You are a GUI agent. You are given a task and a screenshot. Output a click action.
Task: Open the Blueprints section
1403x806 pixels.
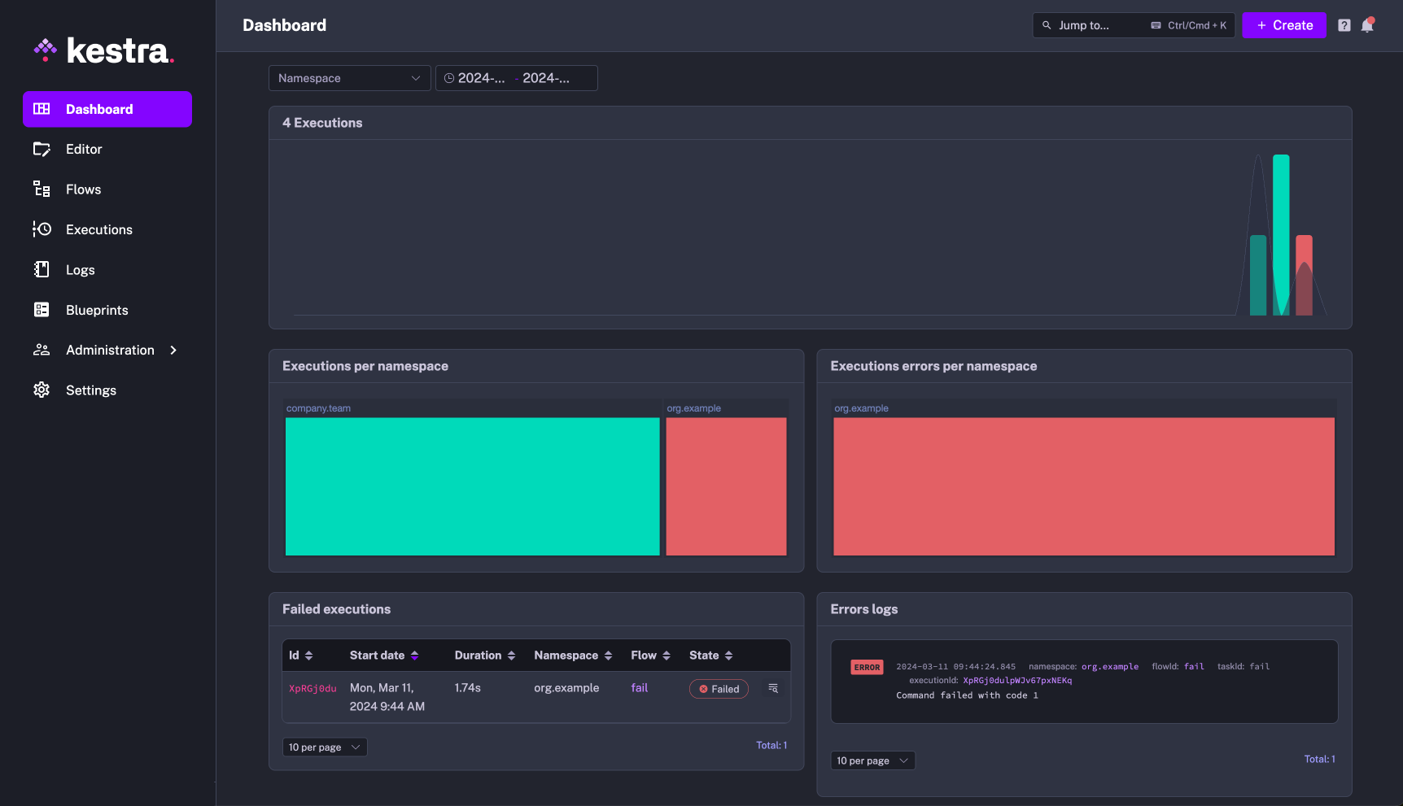click(96, 310)
